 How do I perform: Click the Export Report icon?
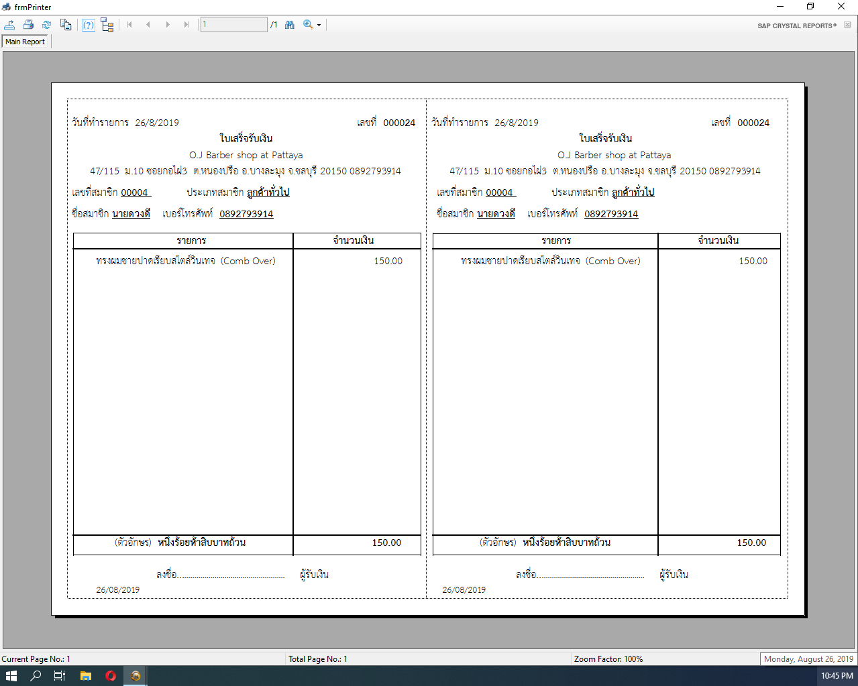click(10, 25)
